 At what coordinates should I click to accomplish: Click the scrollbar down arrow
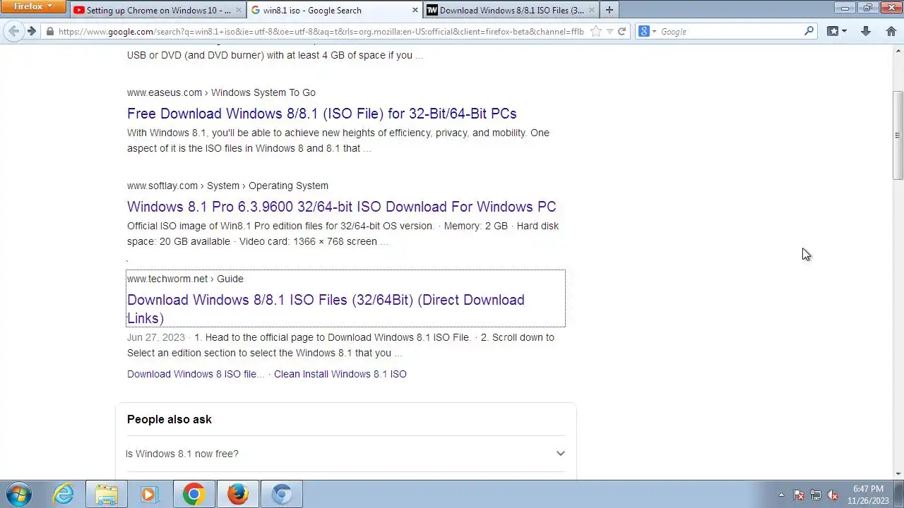pyautogui.click(x=898, y=474)
